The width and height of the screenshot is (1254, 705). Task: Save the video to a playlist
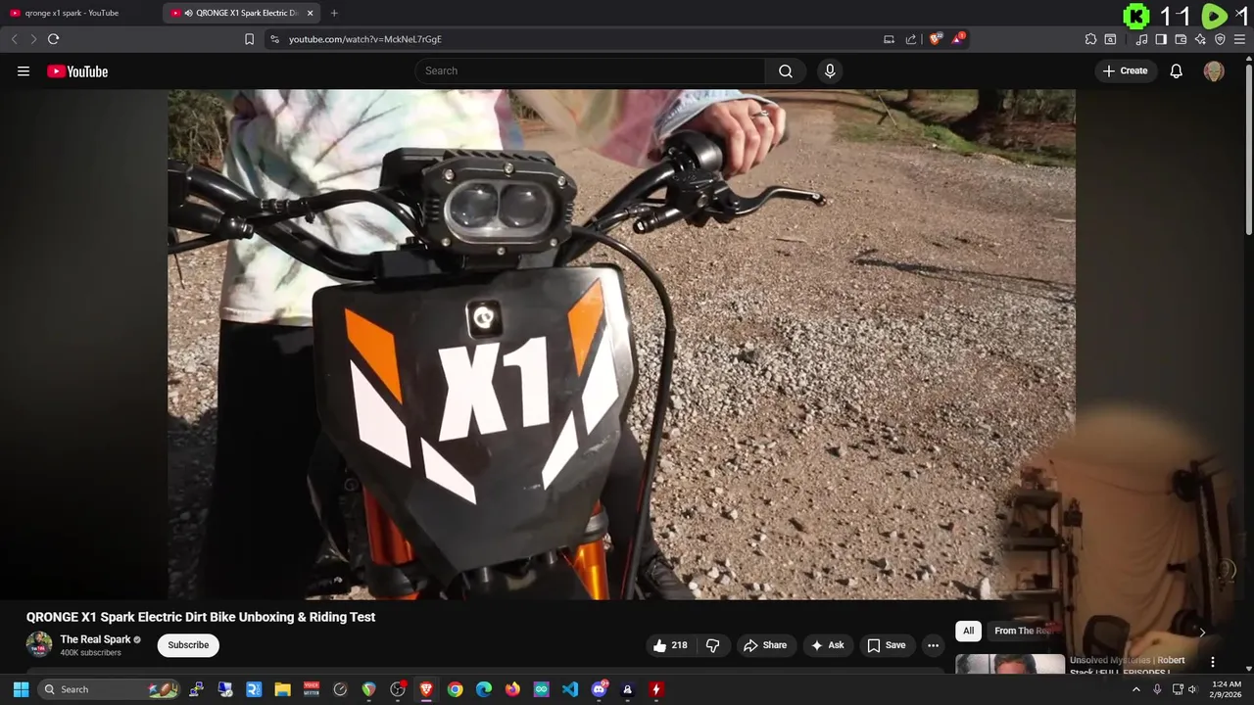[886, 645]
